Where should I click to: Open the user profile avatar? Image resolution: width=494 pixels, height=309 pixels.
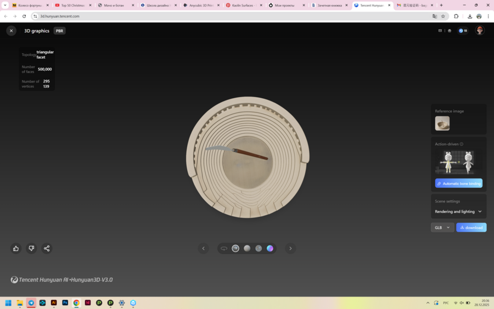[480, 31]
